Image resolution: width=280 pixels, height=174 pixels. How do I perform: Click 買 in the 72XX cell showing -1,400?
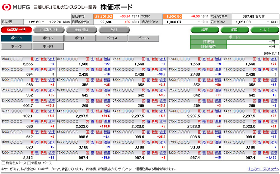pyautogui.click(x=254, y=153)
